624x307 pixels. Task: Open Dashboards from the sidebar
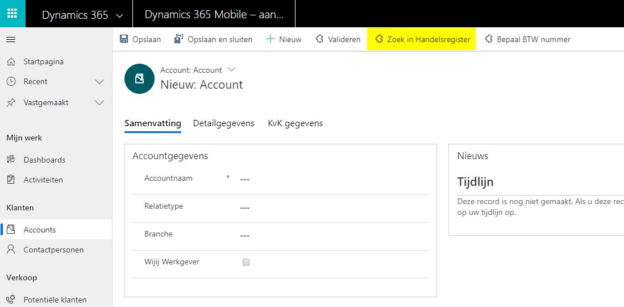(44, 160)
